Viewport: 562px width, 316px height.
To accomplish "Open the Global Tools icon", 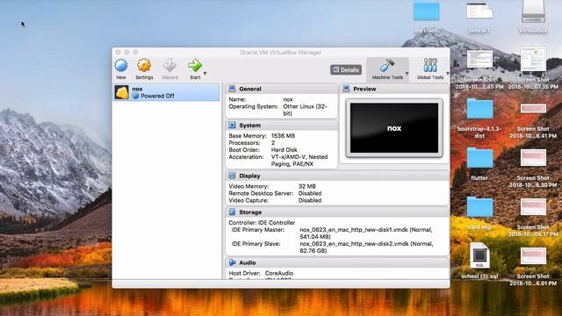I will click(x=430, y=66).
